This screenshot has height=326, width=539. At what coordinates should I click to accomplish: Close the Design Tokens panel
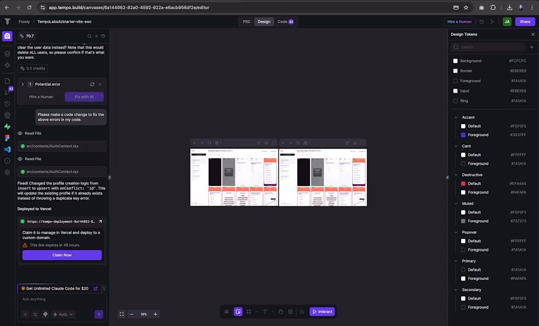533,34
